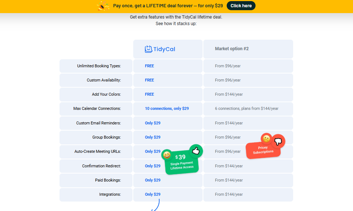Click 'Only $29' in Auto-Create Meeting URLs row

click(153, 151)
